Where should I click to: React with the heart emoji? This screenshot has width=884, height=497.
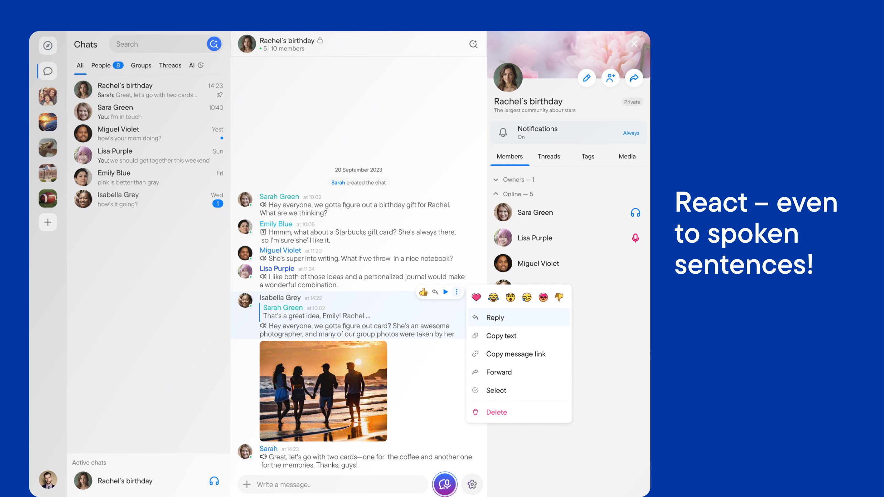pyautogui.click(x=476, y=297)
